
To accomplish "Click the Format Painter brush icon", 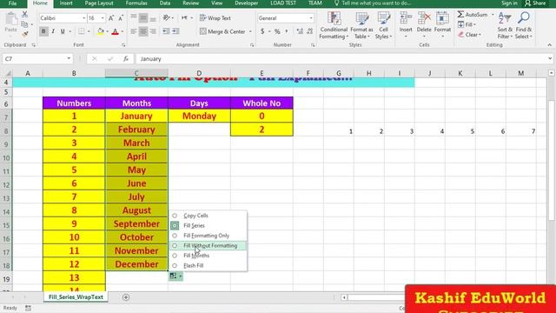I will point(24,34).
